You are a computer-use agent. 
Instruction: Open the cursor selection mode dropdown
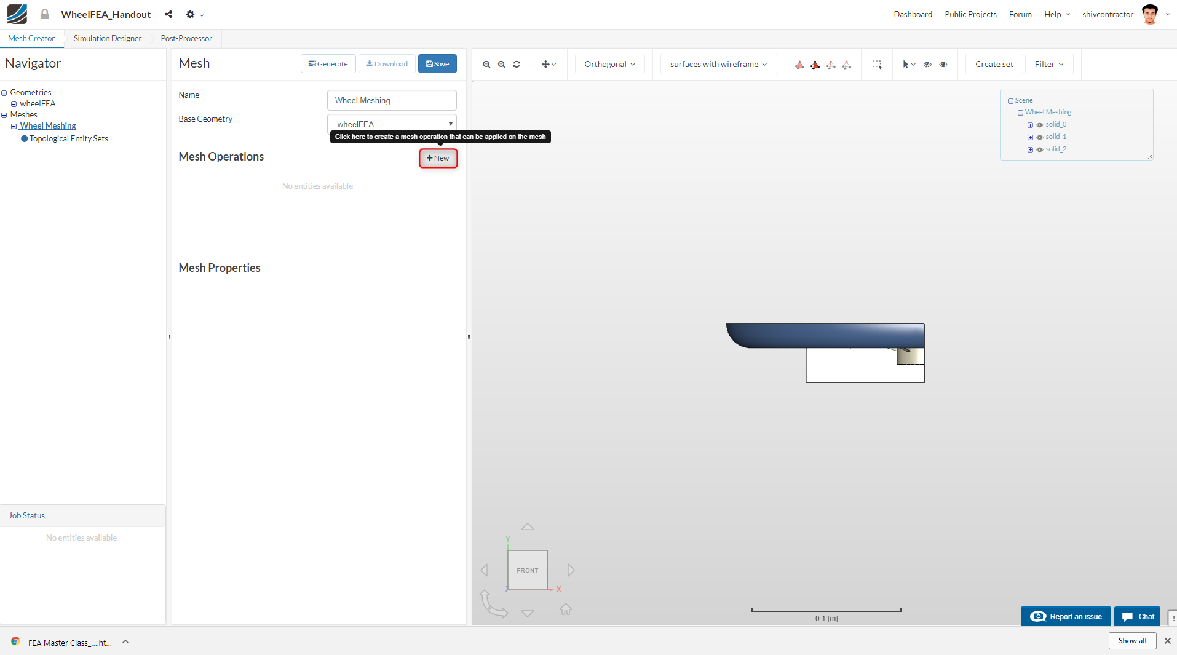coord(909,65)
